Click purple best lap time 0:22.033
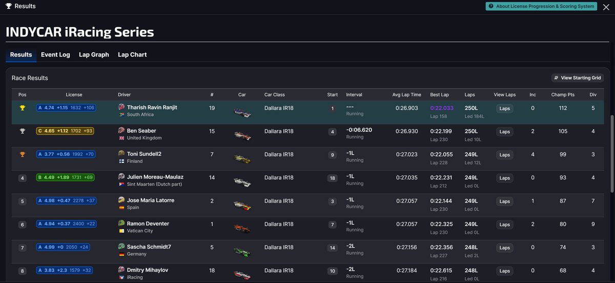The width and height of the screenshot is (615, 283). [442, 108]
